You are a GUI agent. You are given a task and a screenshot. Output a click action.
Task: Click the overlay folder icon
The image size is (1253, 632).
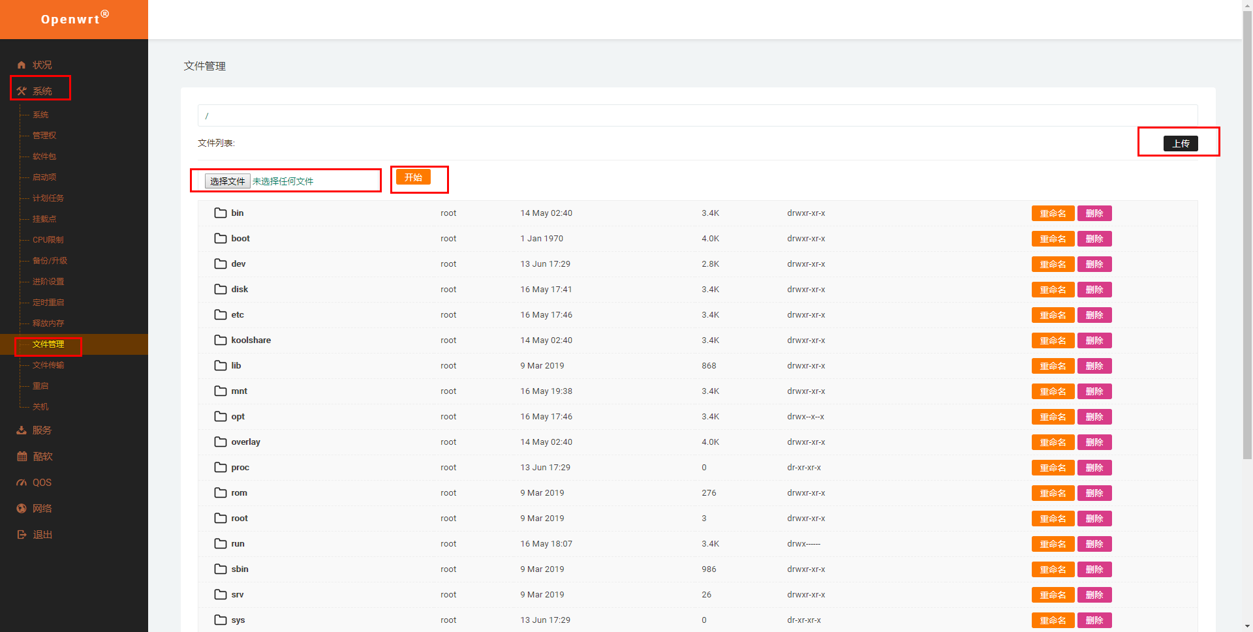221,442
